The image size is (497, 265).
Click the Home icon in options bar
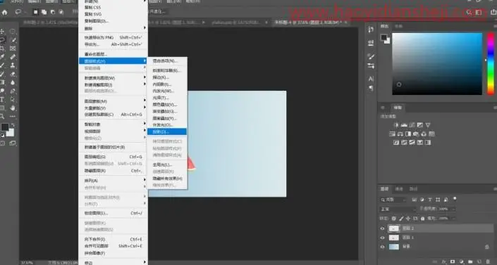(x=5, y=13)
